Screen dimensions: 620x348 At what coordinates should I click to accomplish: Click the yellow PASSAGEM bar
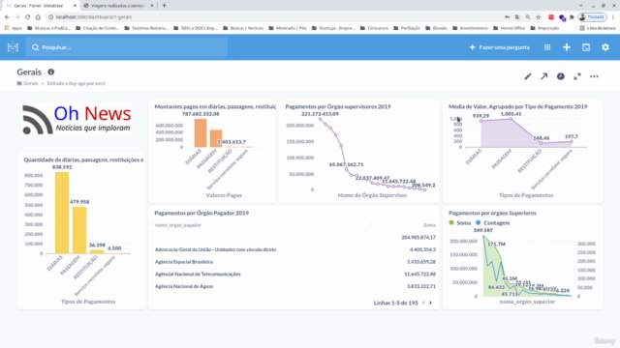pyautogui.click(x=79, y=230)
